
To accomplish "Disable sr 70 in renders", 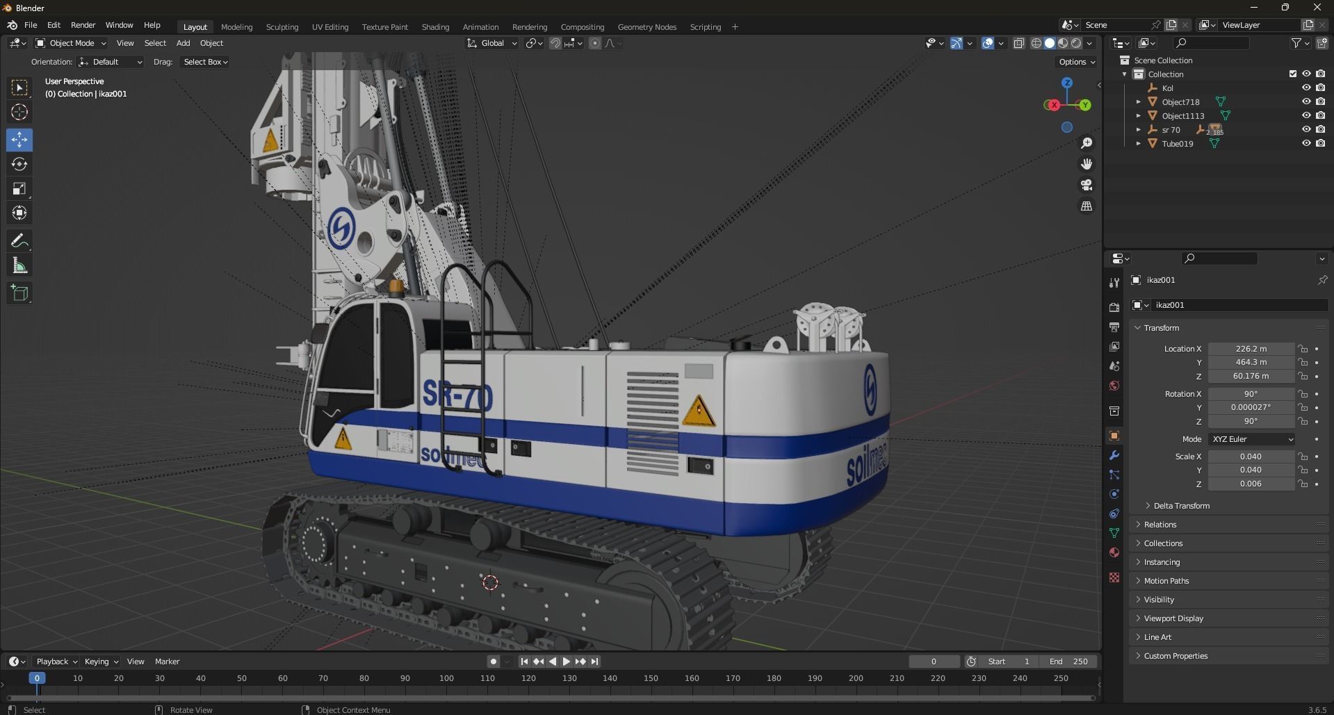I will pos(1320,129).
